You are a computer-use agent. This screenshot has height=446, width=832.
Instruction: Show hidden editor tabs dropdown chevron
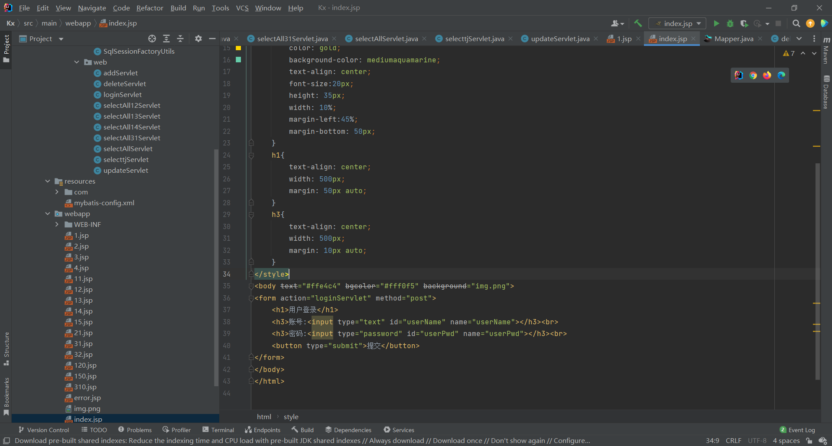pyautogui.click(x=799, y=39)
